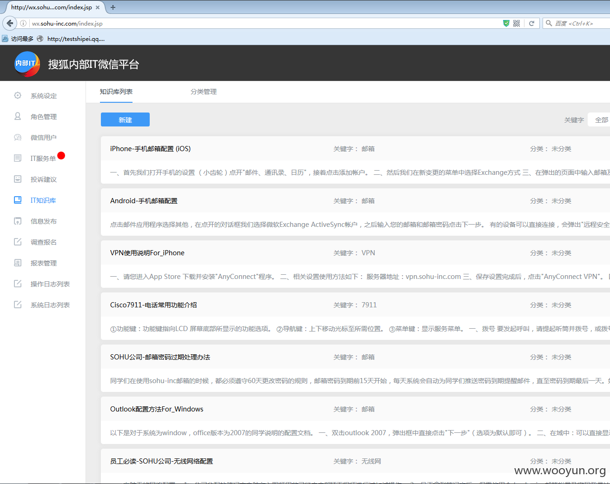Viewport: 610px width, 484px height.
Task: Open a new browser tab with plus
Action: click(x=113, y=7)
